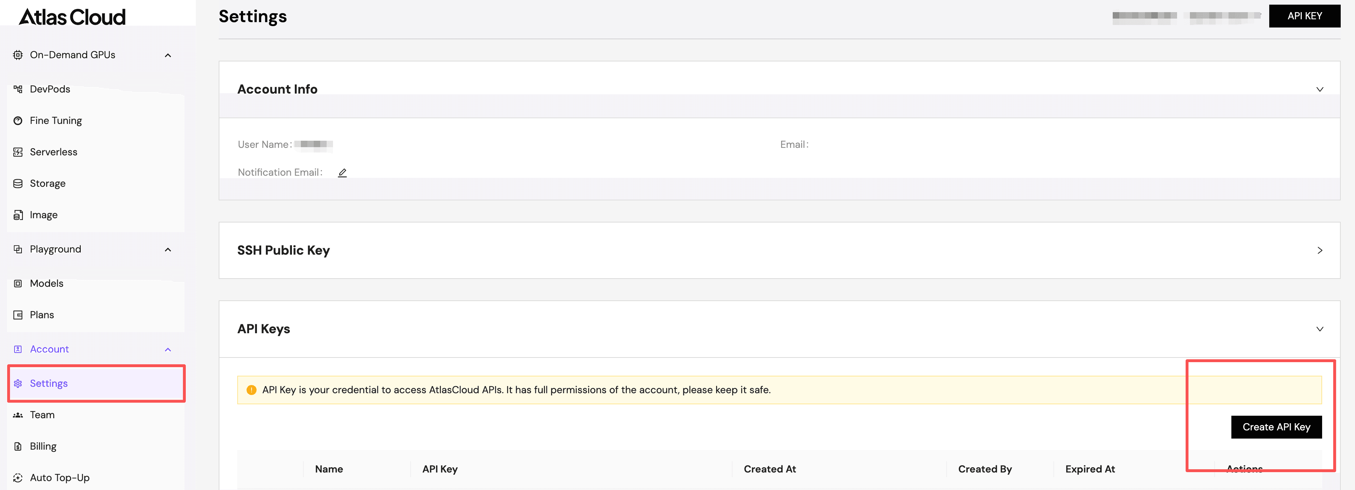Click the API Key column header
The width and height of the screenshot is (1355, 490).
(440, 469)
